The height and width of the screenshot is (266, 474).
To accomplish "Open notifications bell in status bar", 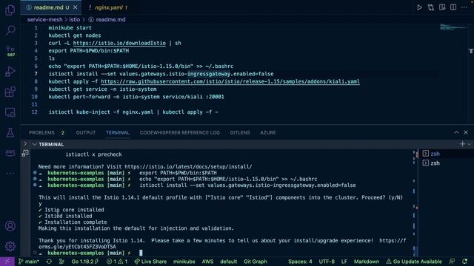I will coord(464,262).
